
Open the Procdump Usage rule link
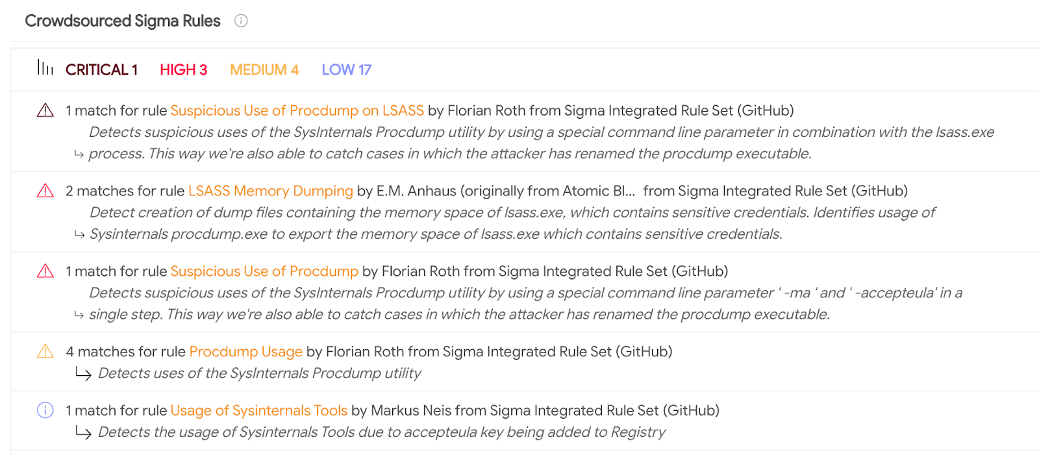point(246,352)
